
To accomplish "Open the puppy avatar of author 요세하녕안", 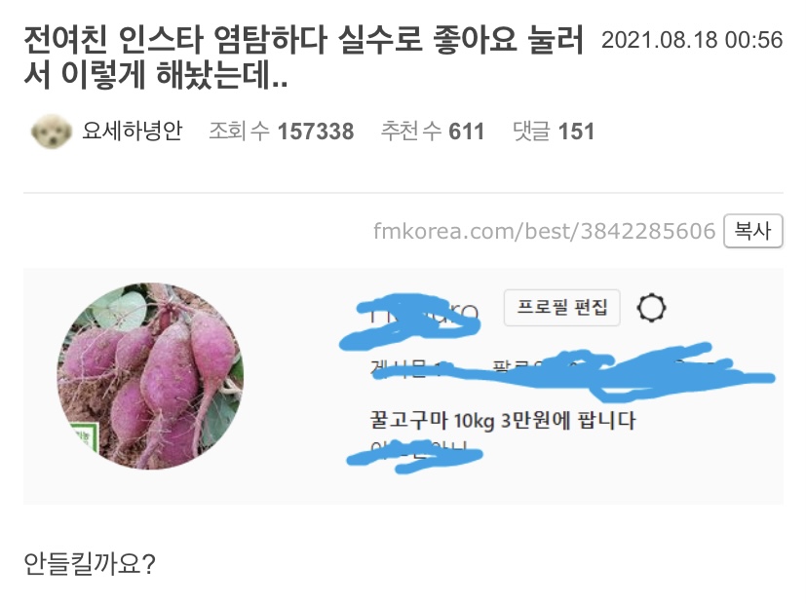I will [x=51, y=132].
